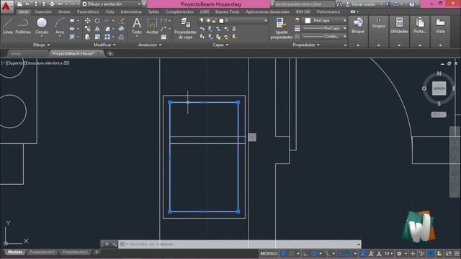Image resolution: width=461 pixels, height=259 pixels.
Task: Click the Move (Desplazar) modify icon
Action: point(88,21)
